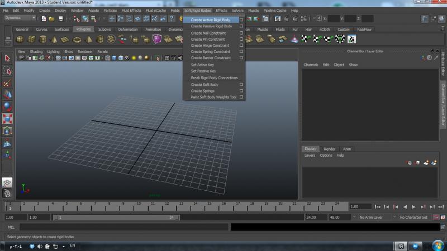Image resolution: width=447 pixels, height=251 pixels.
Task: Activate the Rotate tool sphere icon
Action: pos(7,107)
